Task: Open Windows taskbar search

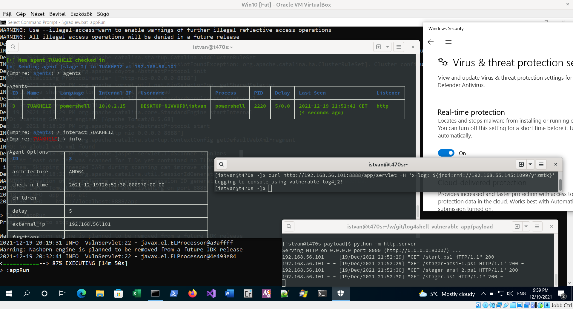Action: 27,294
